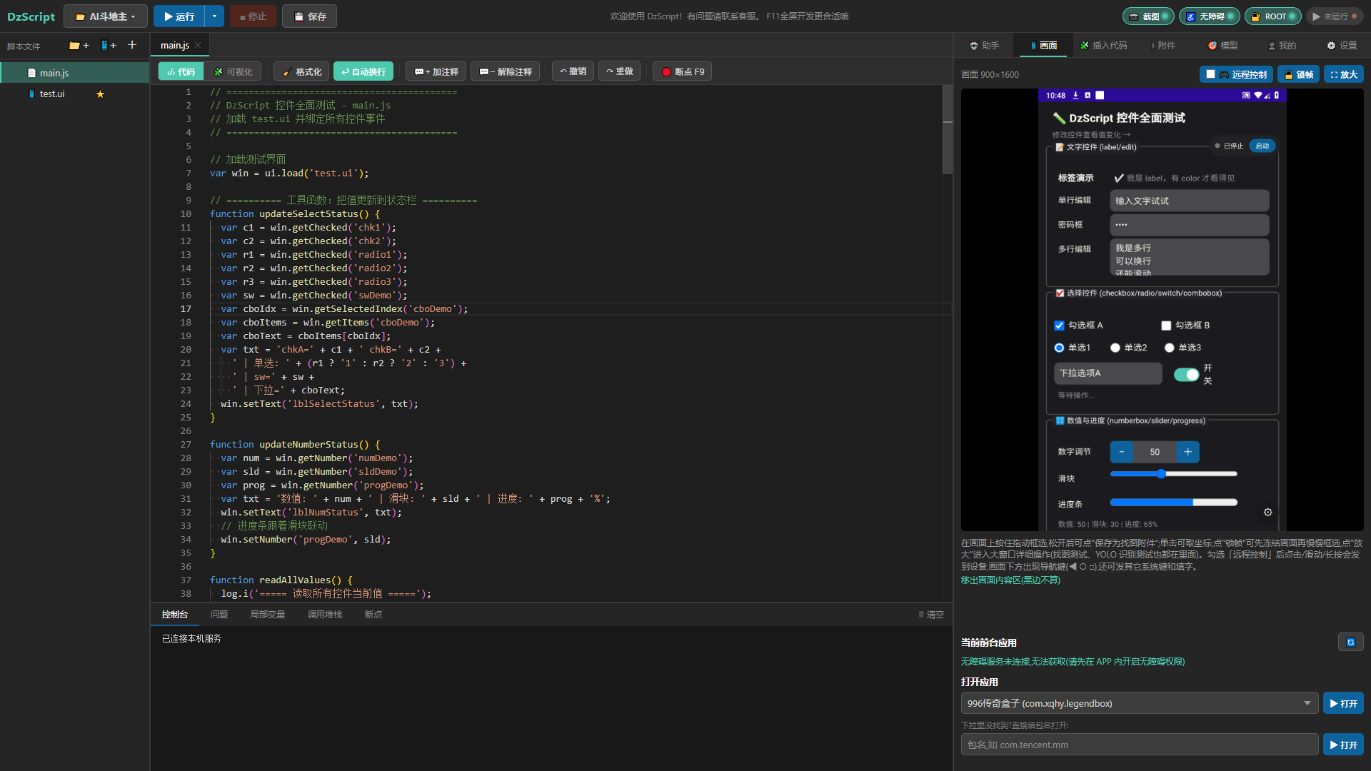Decrease number with minus stepper
Screen dimensions: 1371x771
pos(1121,452)
